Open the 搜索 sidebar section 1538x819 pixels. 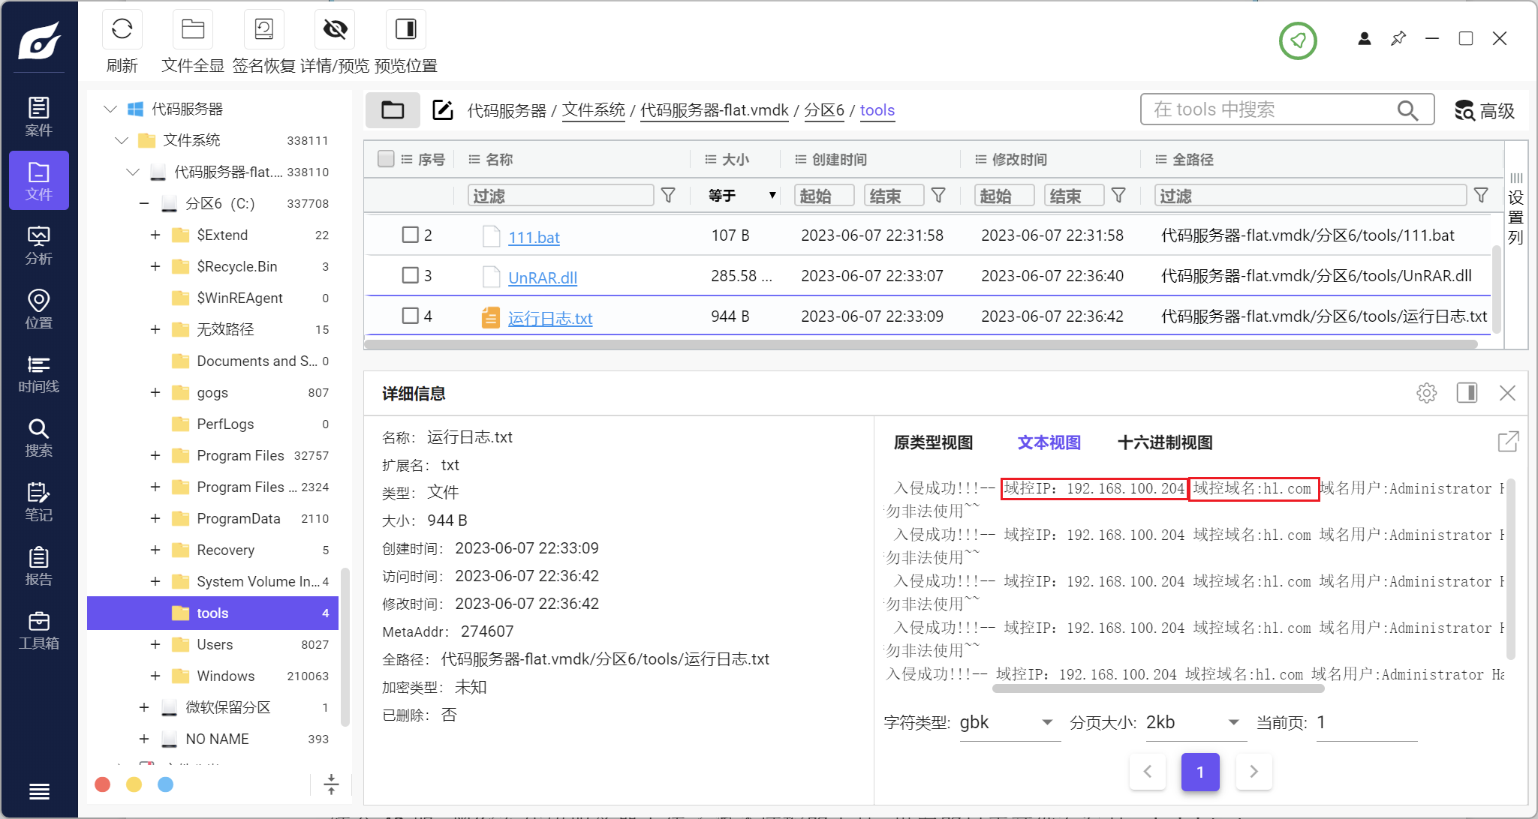coord(39,438)
